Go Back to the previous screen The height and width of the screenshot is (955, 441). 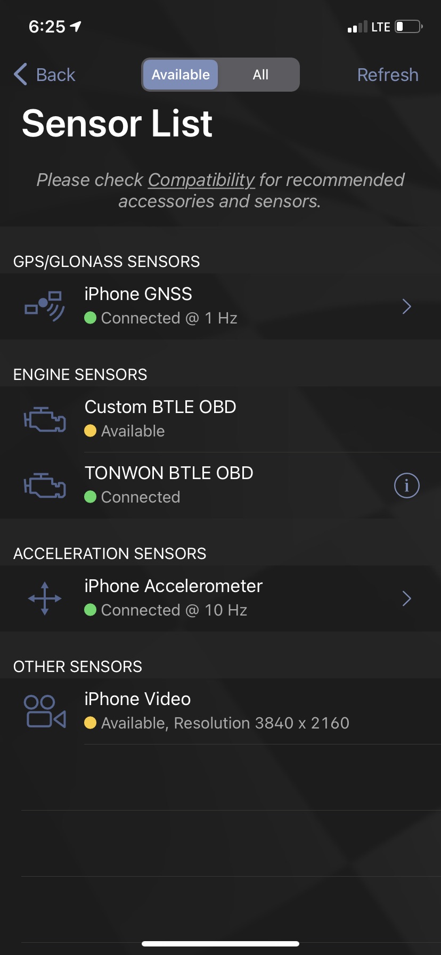click(x=45, y=75)
